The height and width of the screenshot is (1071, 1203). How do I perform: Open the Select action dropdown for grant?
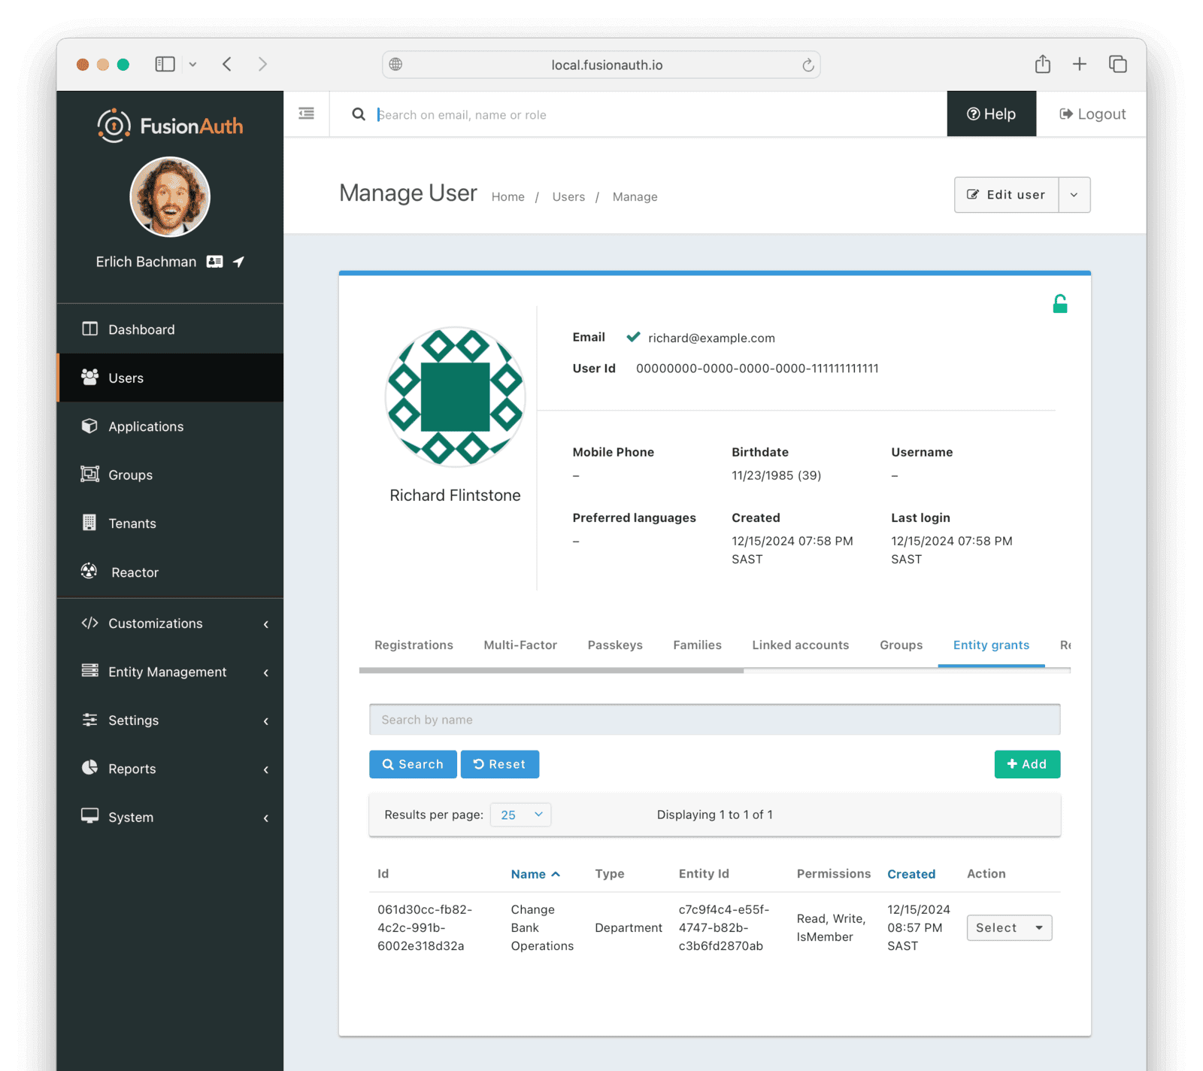click(x=1008, y=928)
